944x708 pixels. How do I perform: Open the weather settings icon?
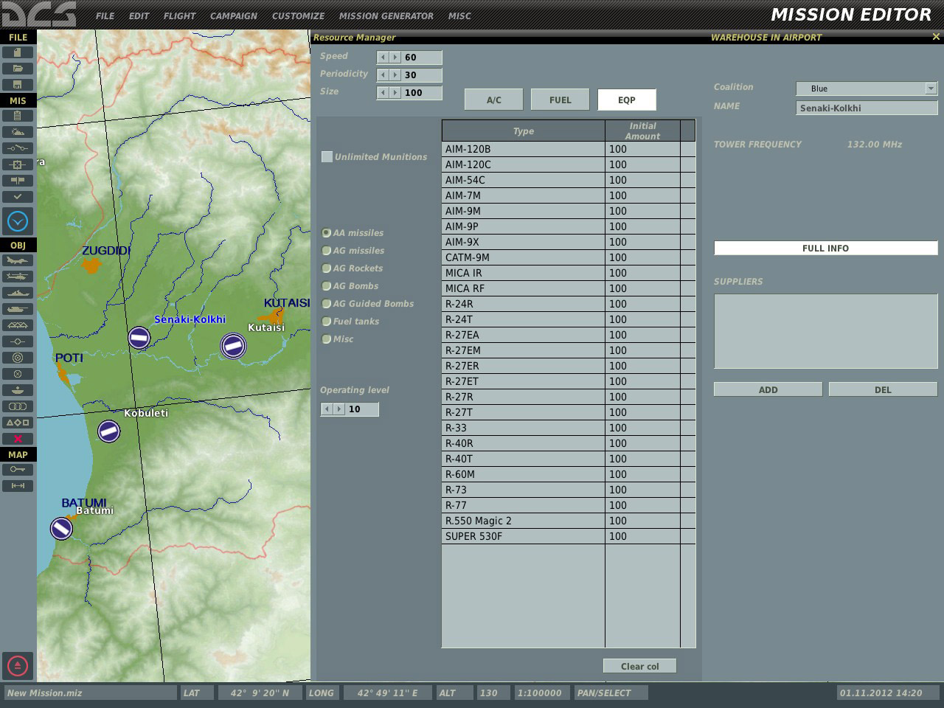(x=18, y=132)
